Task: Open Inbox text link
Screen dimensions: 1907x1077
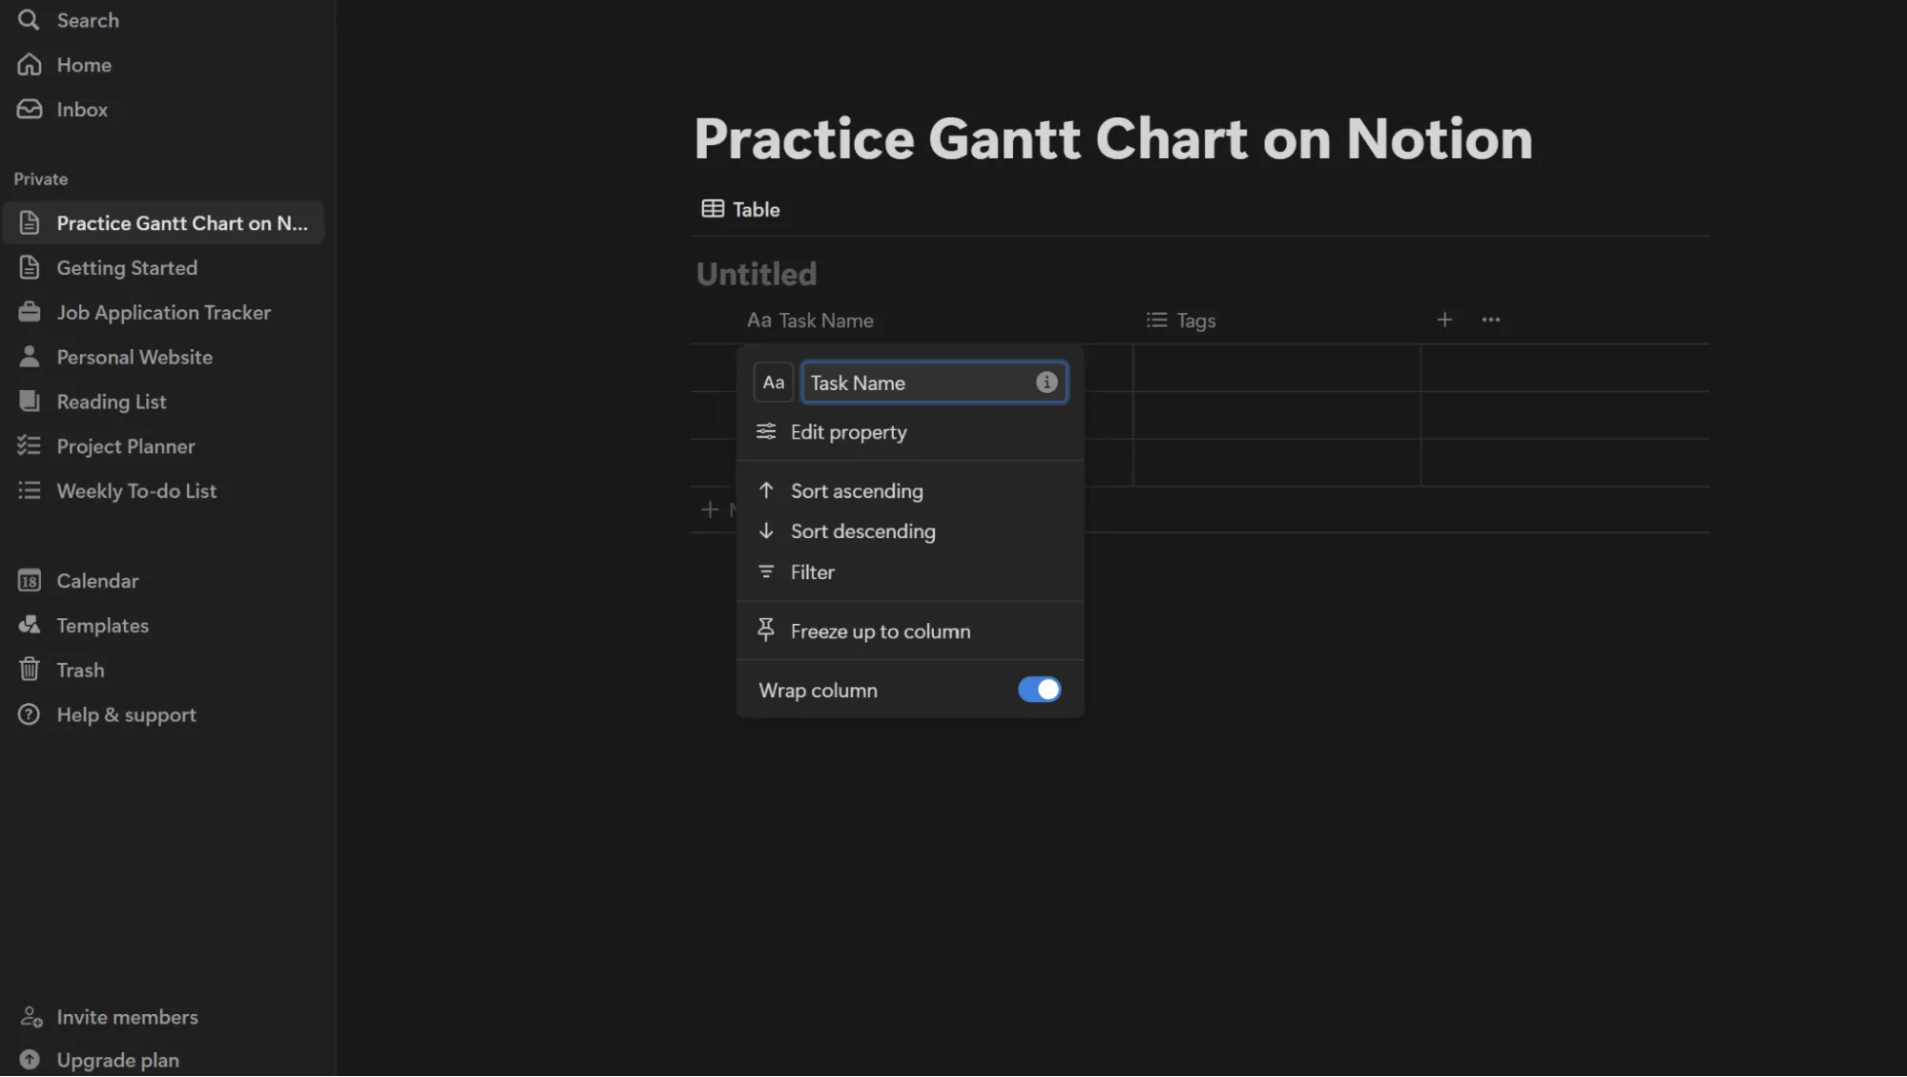Action: (82, 110)
